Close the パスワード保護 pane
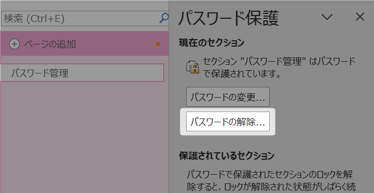This screenshot has height=193, width=374. (x=360, y=17)
